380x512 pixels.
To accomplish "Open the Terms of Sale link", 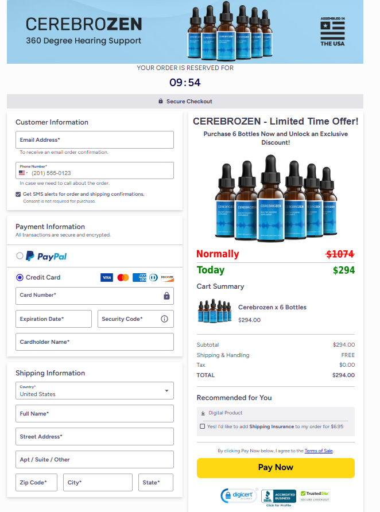I will (x=318, y=451).
